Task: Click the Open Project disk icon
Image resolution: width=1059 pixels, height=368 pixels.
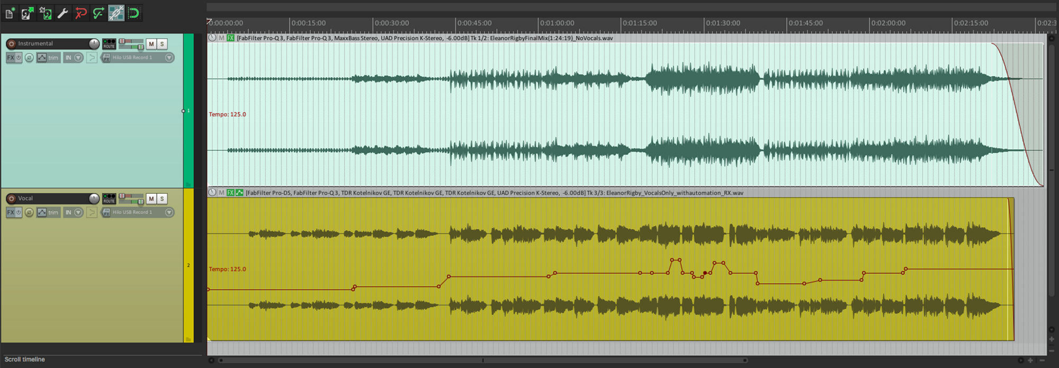Action: click(28, 13)
